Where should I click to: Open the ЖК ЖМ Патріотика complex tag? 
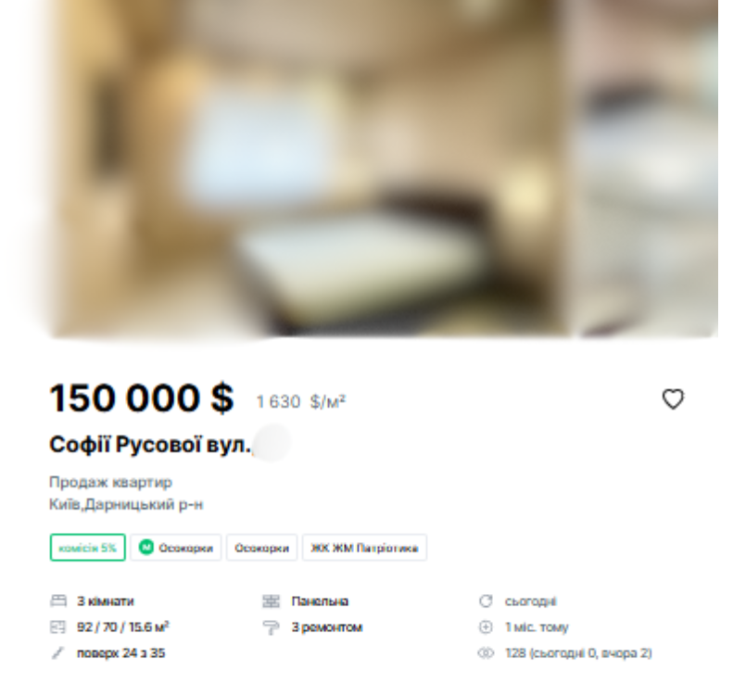coord(364,548)
